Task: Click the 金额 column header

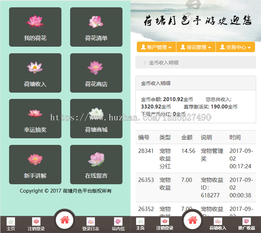Action: (187, 137)
